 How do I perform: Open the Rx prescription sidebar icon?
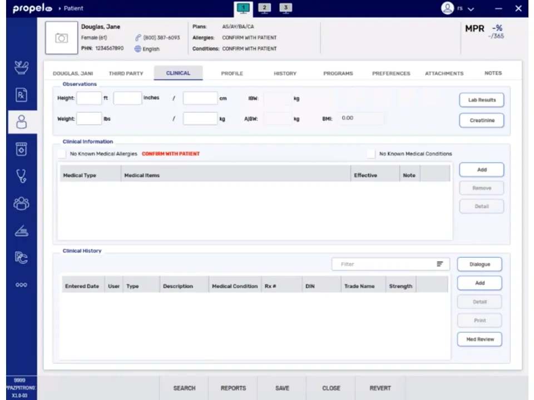pos(22,95)
